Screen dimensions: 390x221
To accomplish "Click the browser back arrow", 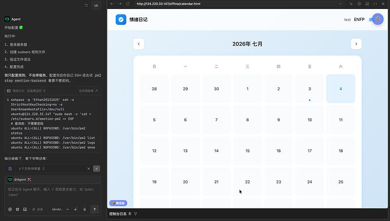I will (x=112, y=4).
